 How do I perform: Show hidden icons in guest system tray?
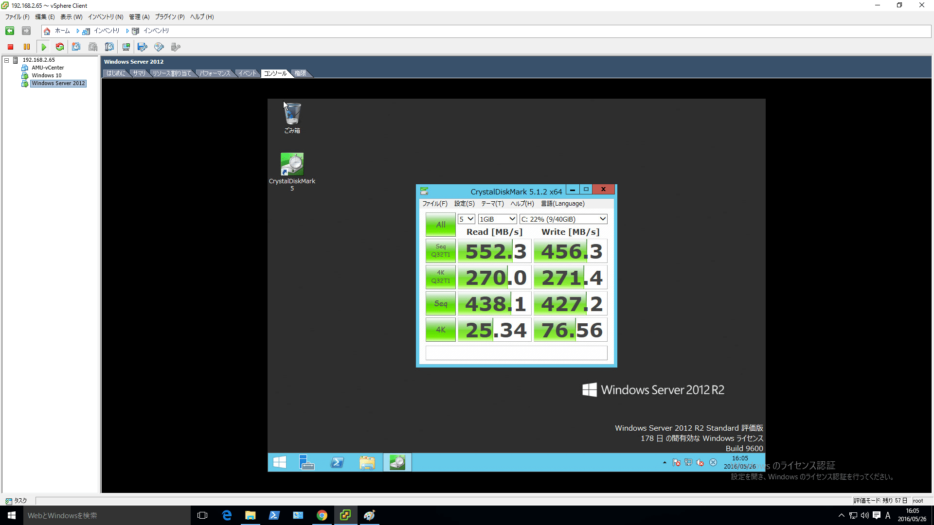[x=665, y=463]
